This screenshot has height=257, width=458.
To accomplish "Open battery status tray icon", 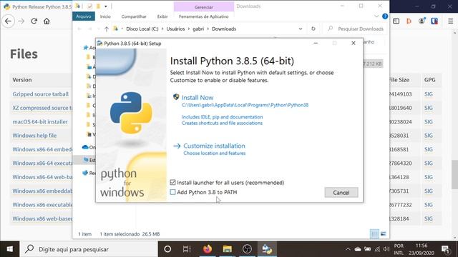I will click(x=367, y=249).
